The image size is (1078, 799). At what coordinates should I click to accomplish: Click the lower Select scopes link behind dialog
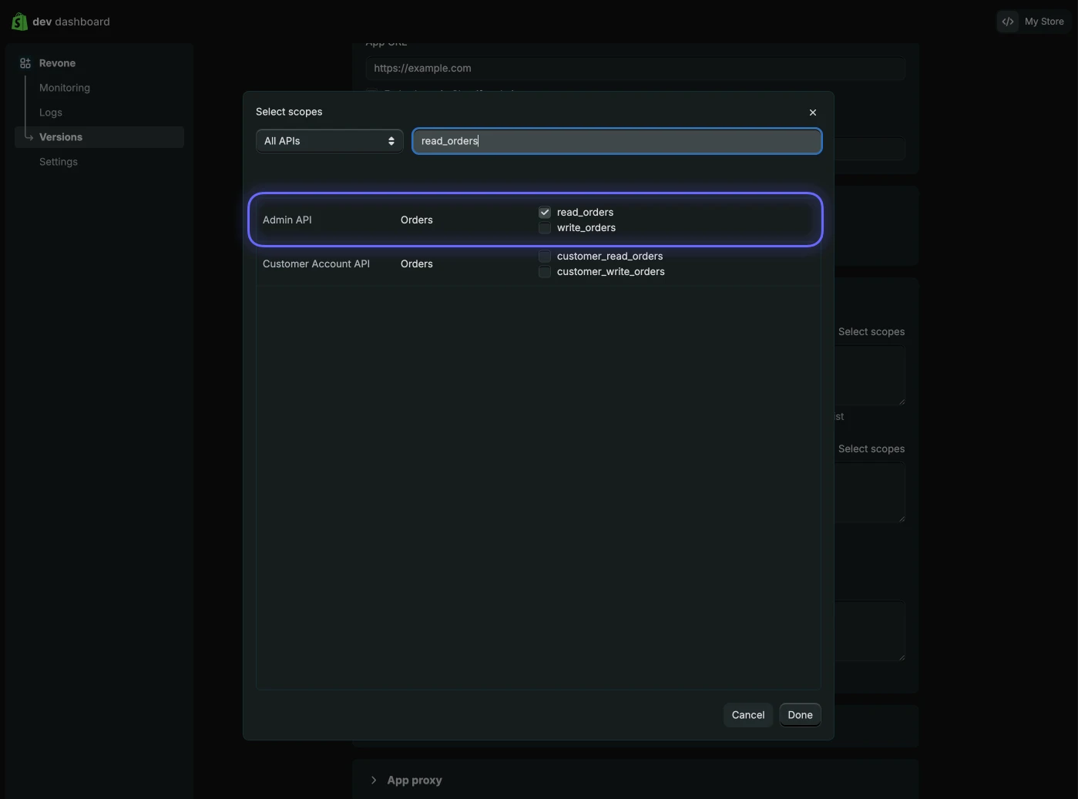click(871, 448)
